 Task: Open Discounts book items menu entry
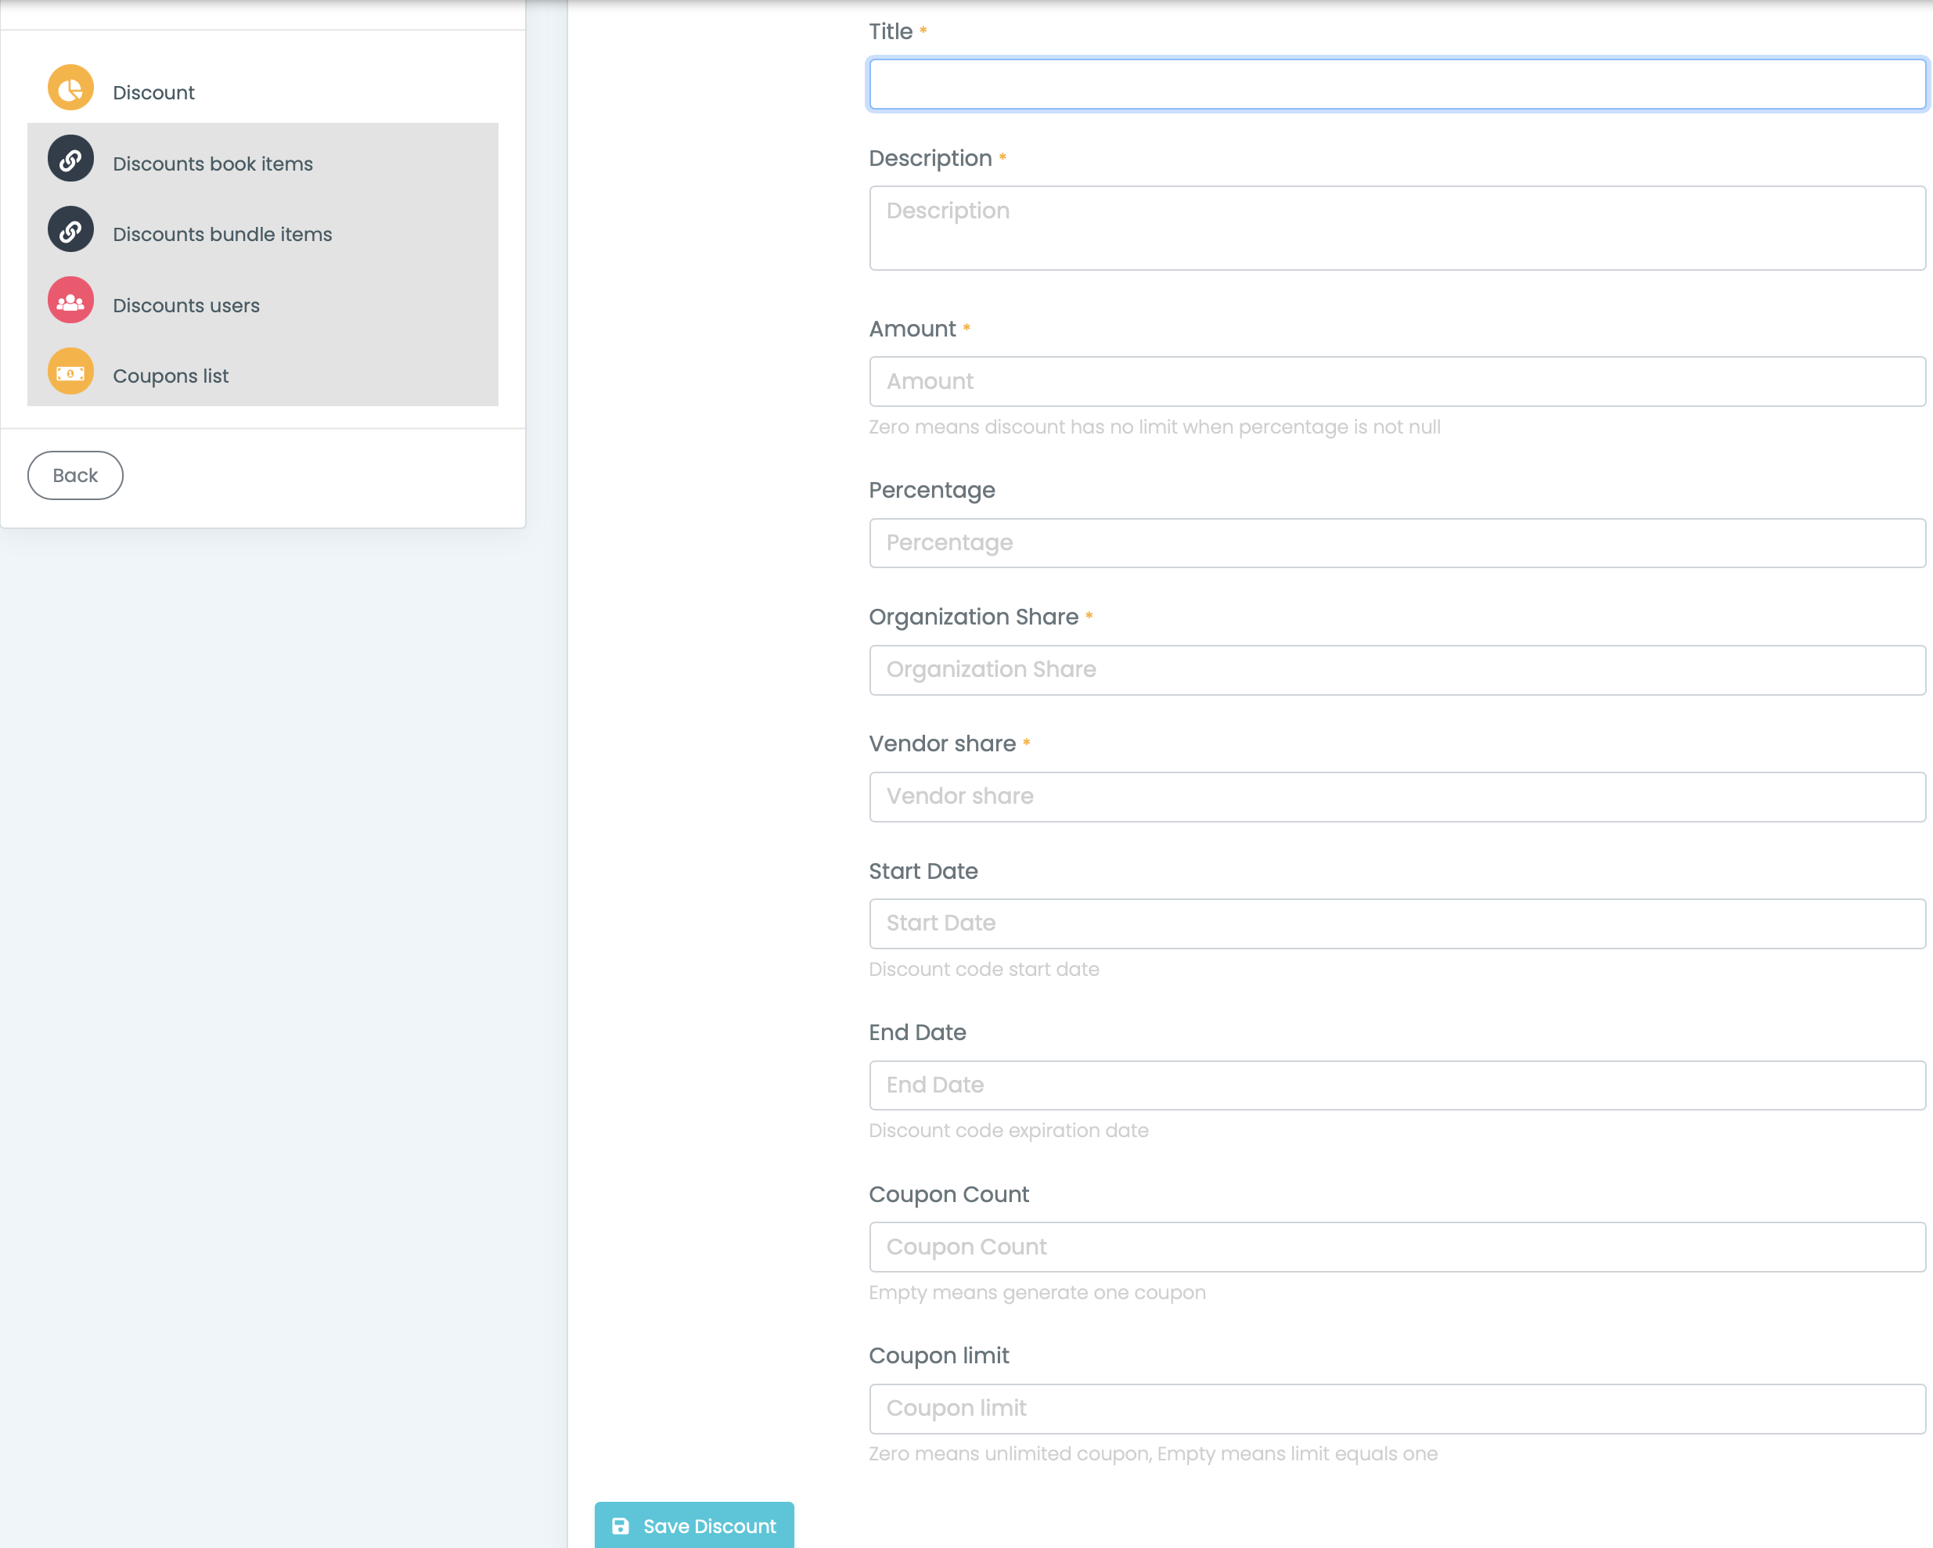click(x=213, y=164)
